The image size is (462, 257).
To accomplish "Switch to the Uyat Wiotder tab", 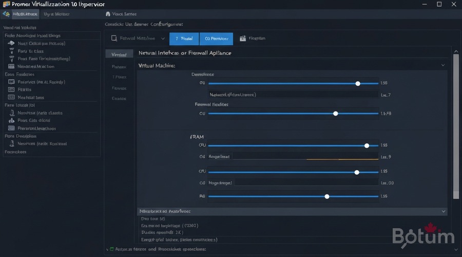I will 56,14.
